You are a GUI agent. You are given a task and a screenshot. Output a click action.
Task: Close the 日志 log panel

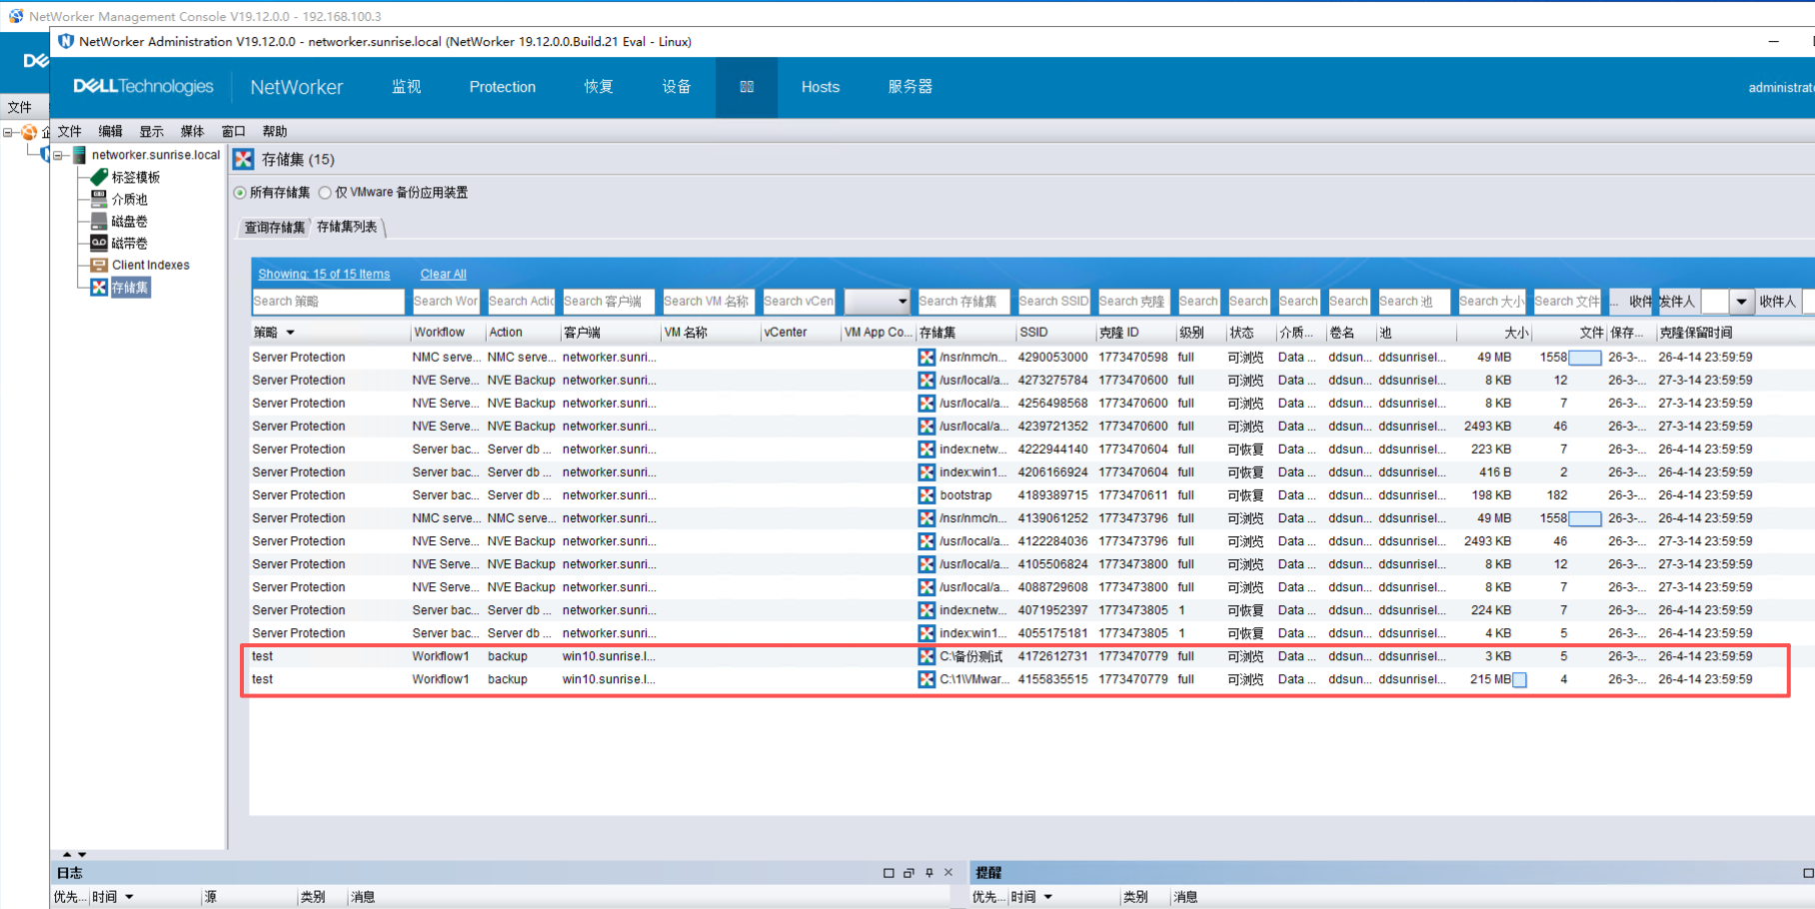coord(948,873)
